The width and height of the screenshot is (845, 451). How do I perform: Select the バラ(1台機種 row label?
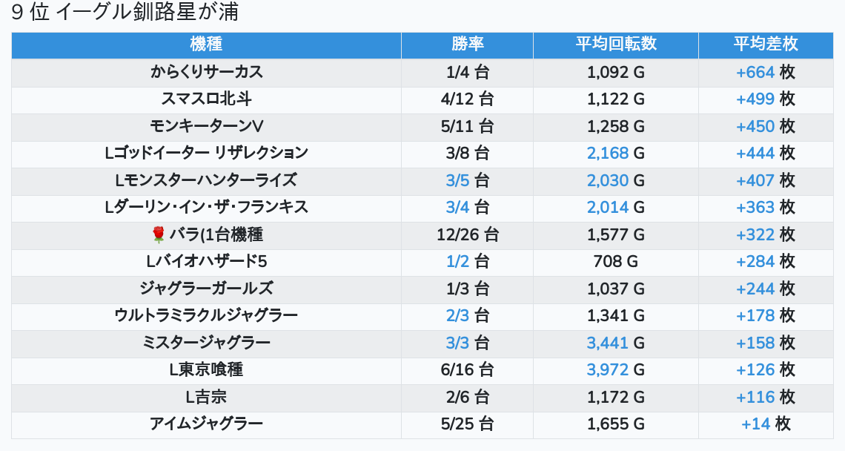click(216, 234)
